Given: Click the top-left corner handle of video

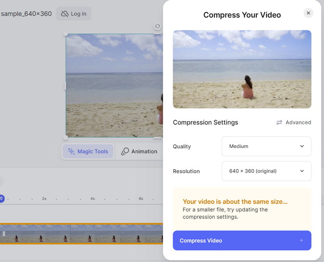Looking at the screenshot, I should pyautogui.click(x=66, y=34).
